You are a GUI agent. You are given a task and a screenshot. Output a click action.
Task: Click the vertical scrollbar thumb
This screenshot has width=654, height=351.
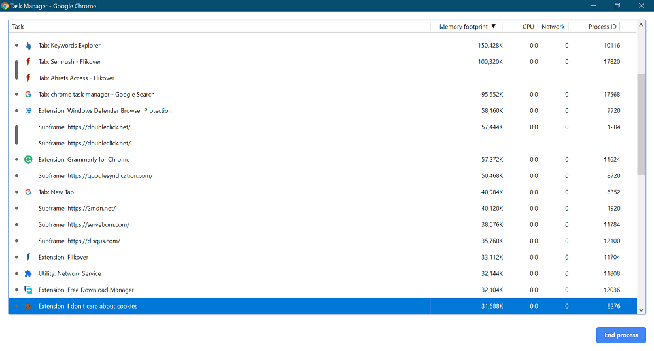click(x=641, y=125)
